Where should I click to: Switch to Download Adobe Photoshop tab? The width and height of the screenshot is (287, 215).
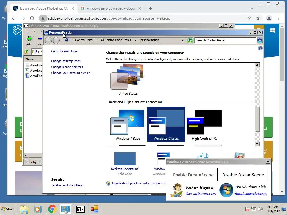click(x=44, y=8)
